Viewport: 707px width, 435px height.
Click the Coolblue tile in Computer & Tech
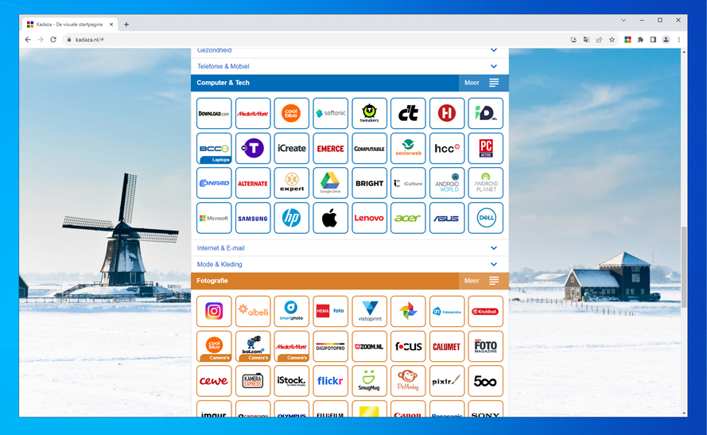click(291, 114)
